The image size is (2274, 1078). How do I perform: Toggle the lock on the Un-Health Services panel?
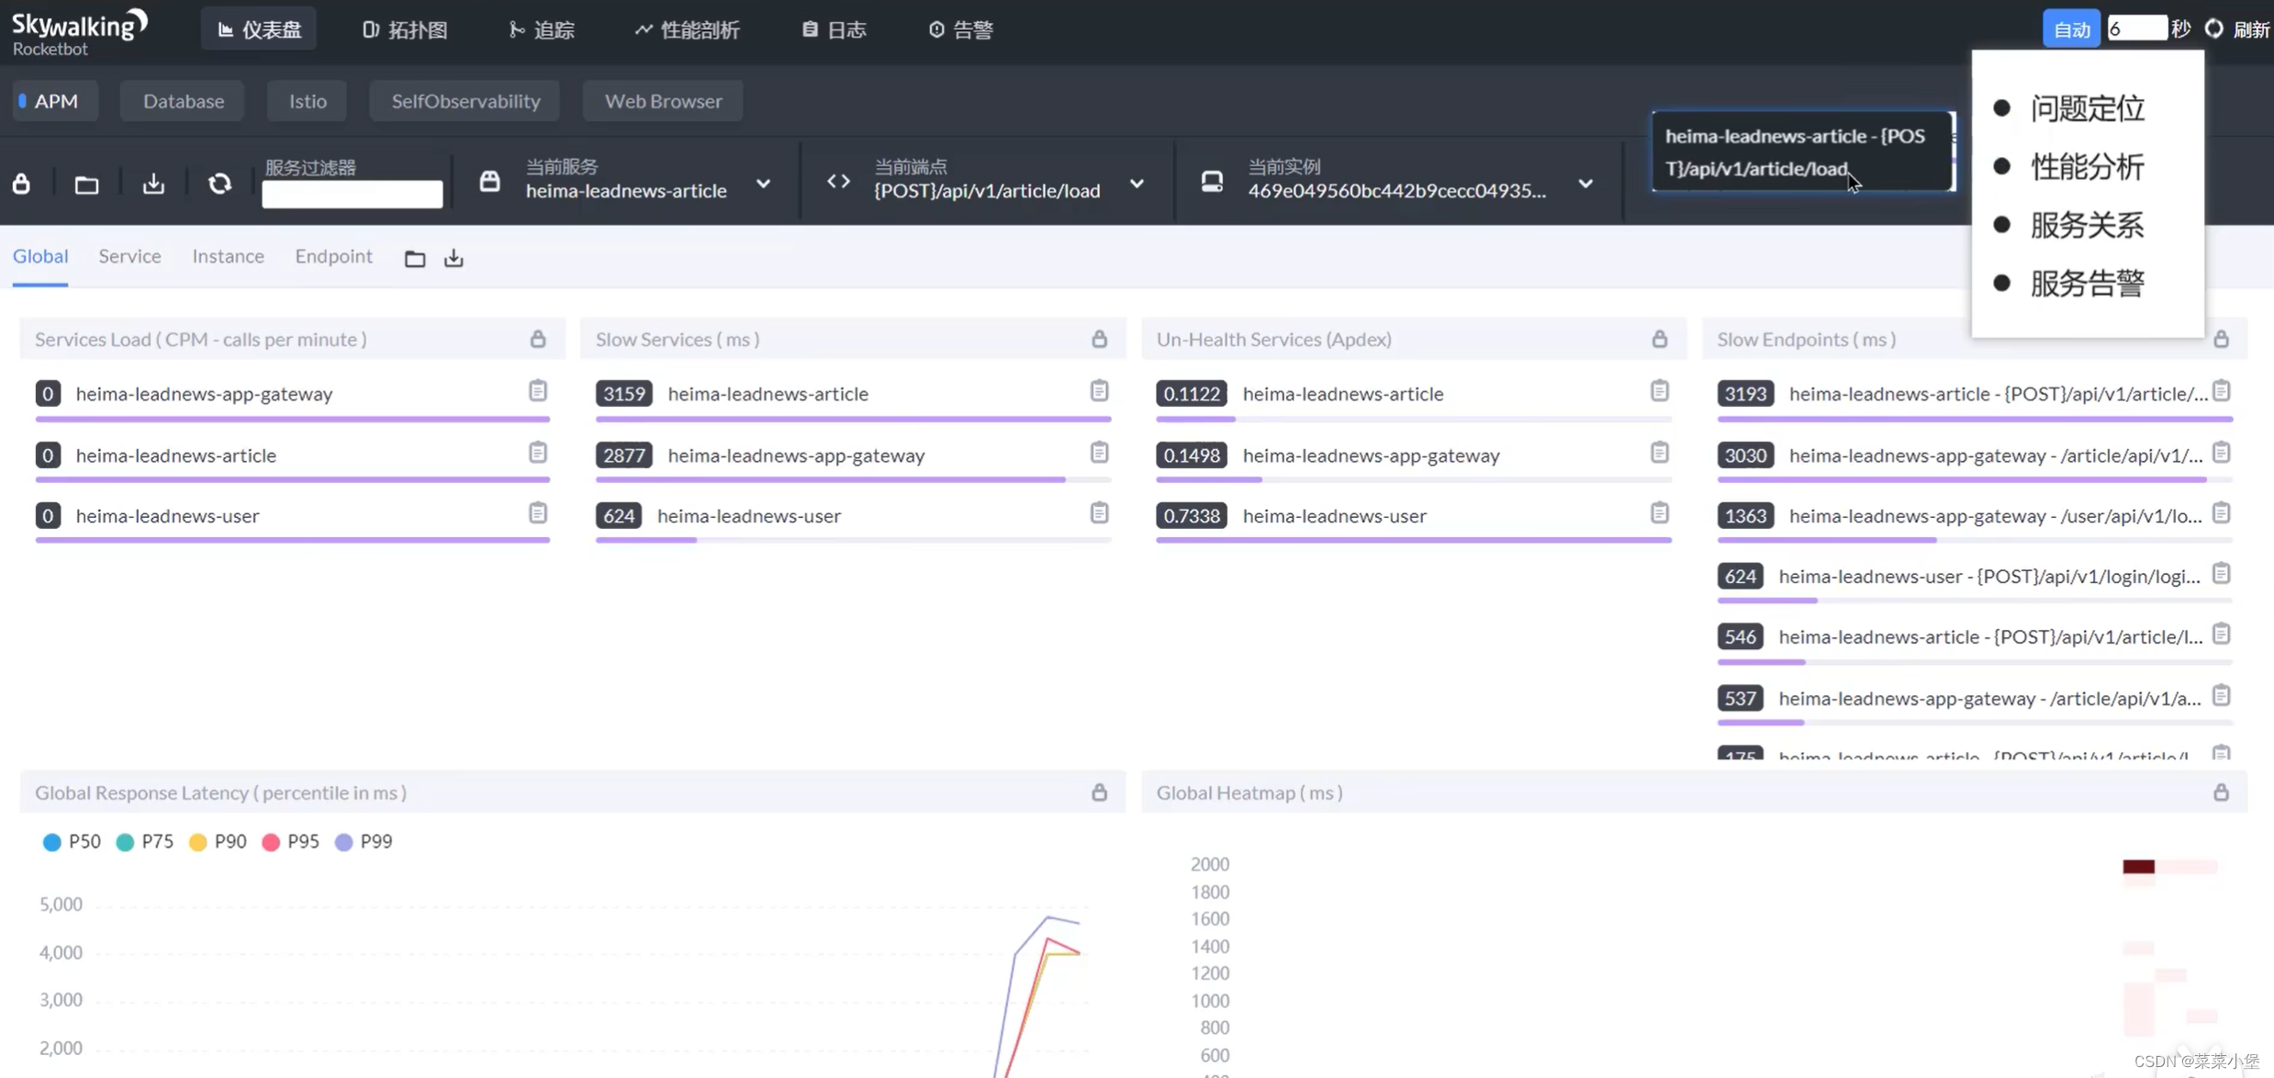click(x=1660, y=339)
